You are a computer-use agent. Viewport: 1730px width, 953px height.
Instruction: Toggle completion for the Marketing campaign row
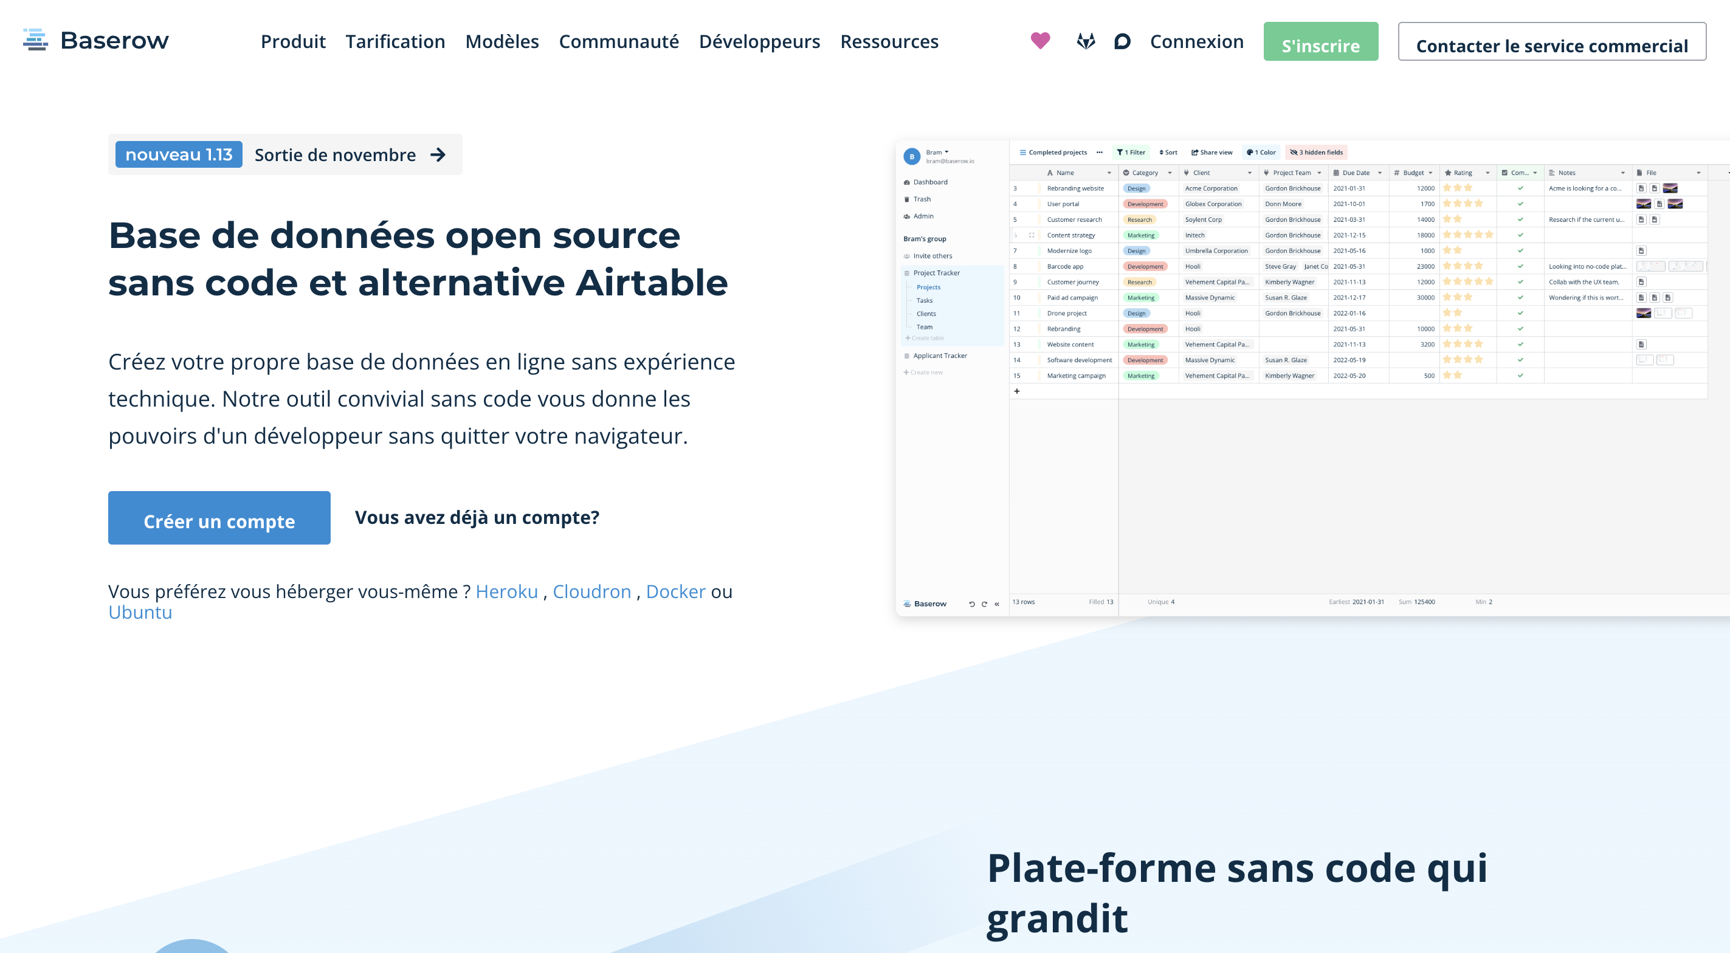[1521, 376]
